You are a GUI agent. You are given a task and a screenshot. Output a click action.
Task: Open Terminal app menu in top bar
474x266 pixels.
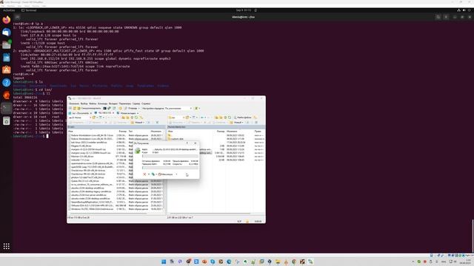[x=29, y=10]
